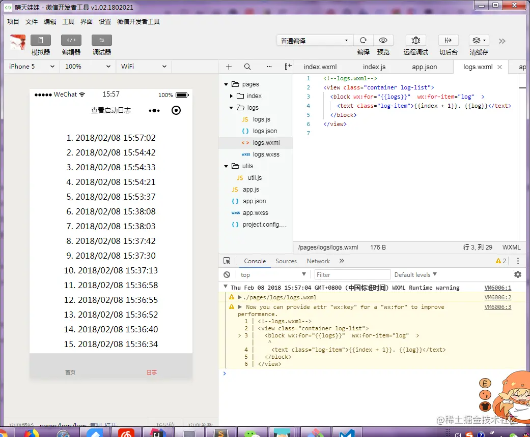This screenshot has height=437, width=530.
Task: Open the 文件 menu
Action: click(32, 22)
